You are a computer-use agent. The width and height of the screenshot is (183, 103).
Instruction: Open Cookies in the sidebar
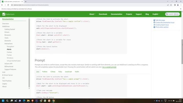[x=9, y=52]
